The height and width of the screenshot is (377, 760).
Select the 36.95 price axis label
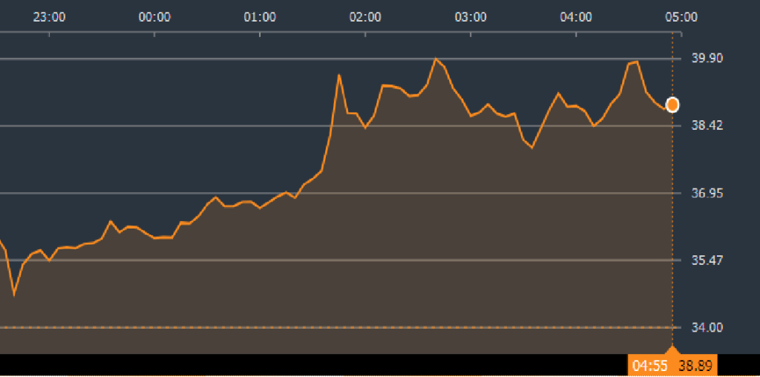(707, 194)
